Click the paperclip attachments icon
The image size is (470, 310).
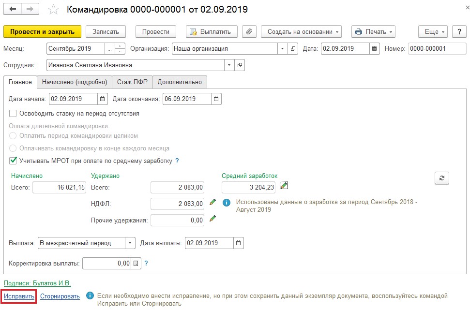pos(249,31)
